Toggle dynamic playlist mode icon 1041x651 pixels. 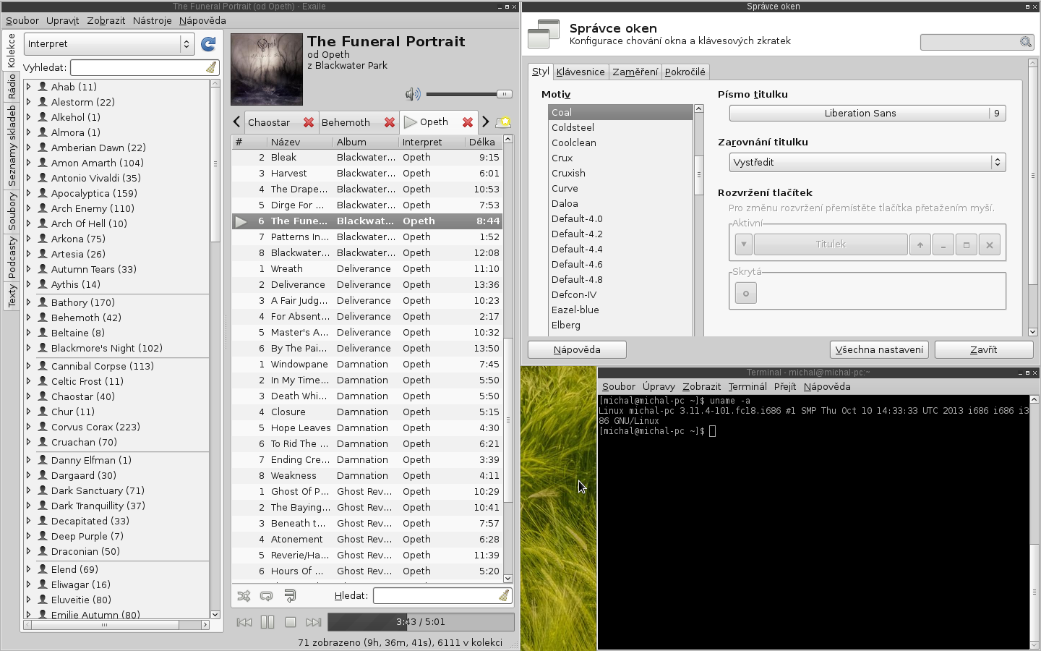coord(290,596)
